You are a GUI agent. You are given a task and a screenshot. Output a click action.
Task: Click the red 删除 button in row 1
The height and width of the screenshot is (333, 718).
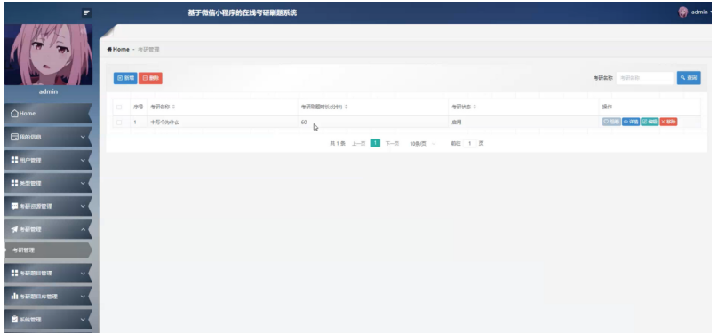point(668,123)
